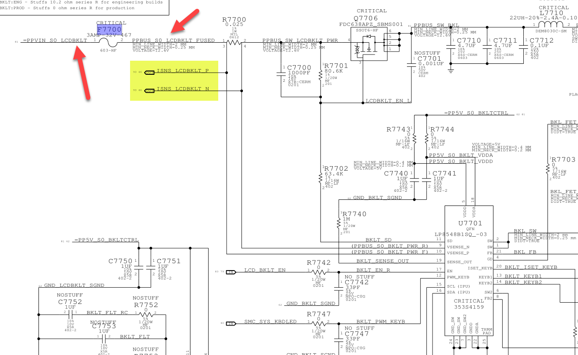The image size is (578, 355).
Task: Click the IN port symbol for LCD_BKLT_EN
Action: (231, 271)
